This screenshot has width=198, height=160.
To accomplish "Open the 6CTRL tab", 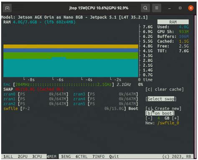I will pyautogui.click(x=81, y=157).
